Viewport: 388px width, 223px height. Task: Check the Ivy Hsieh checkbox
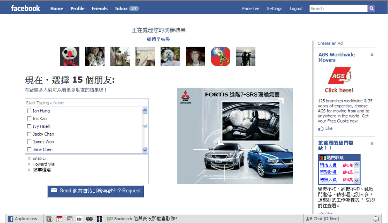(x=29, y=126)
